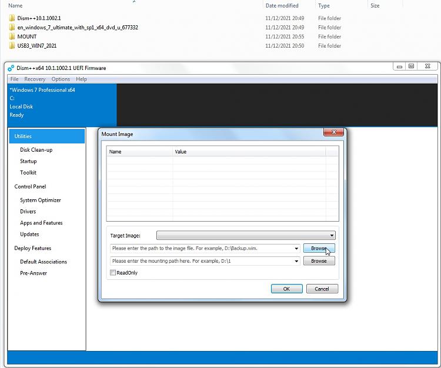
Task: Select the text "en_windows_7_ultimate_with_sp1_x64_dvd_u_677332"
Action: pyautogui.click(x=78, y=27)
